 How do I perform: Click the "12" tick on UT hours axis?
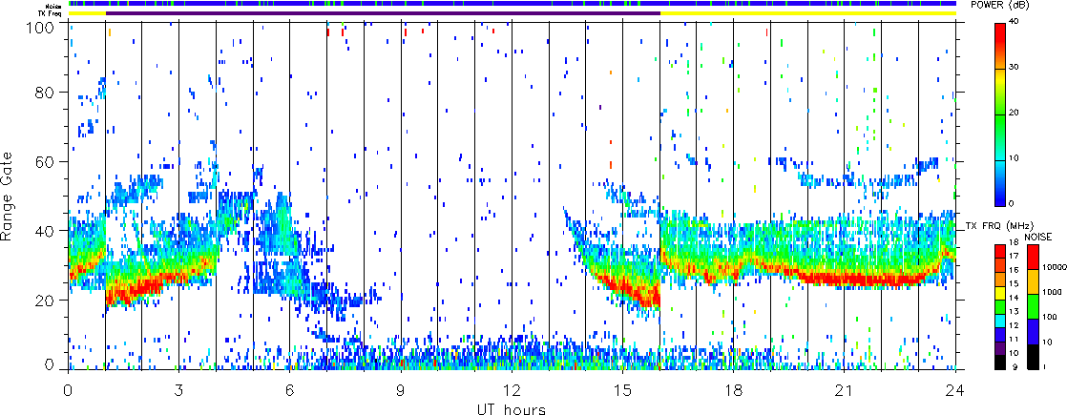[x=512, y=390]
